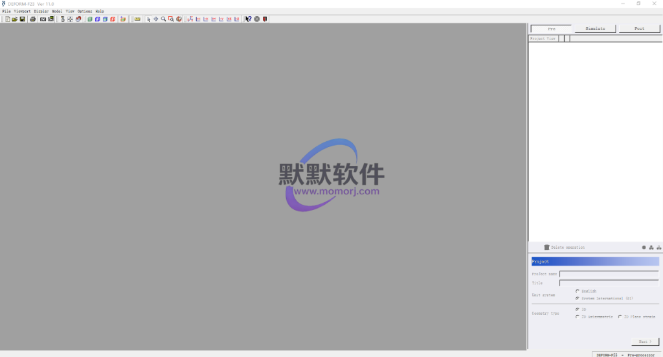Select the arrow pointer tool

coord(148,19)
